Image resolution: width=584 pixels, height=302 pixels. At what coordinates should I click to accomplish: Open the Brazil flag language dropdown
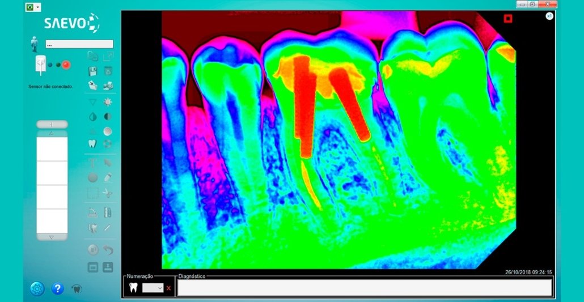[33, 7]
